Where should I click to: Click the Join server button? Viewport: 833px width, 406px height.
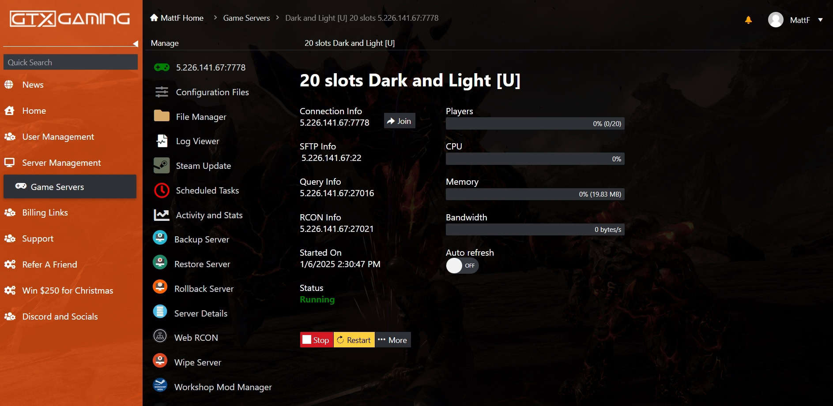[399, 121]
